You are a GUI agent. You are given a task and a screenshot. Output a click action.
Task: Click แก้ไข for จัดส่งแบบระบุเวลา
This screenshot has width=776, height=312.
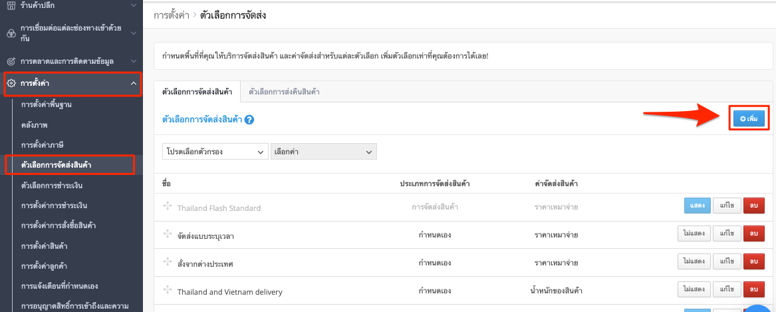point(727,233)
